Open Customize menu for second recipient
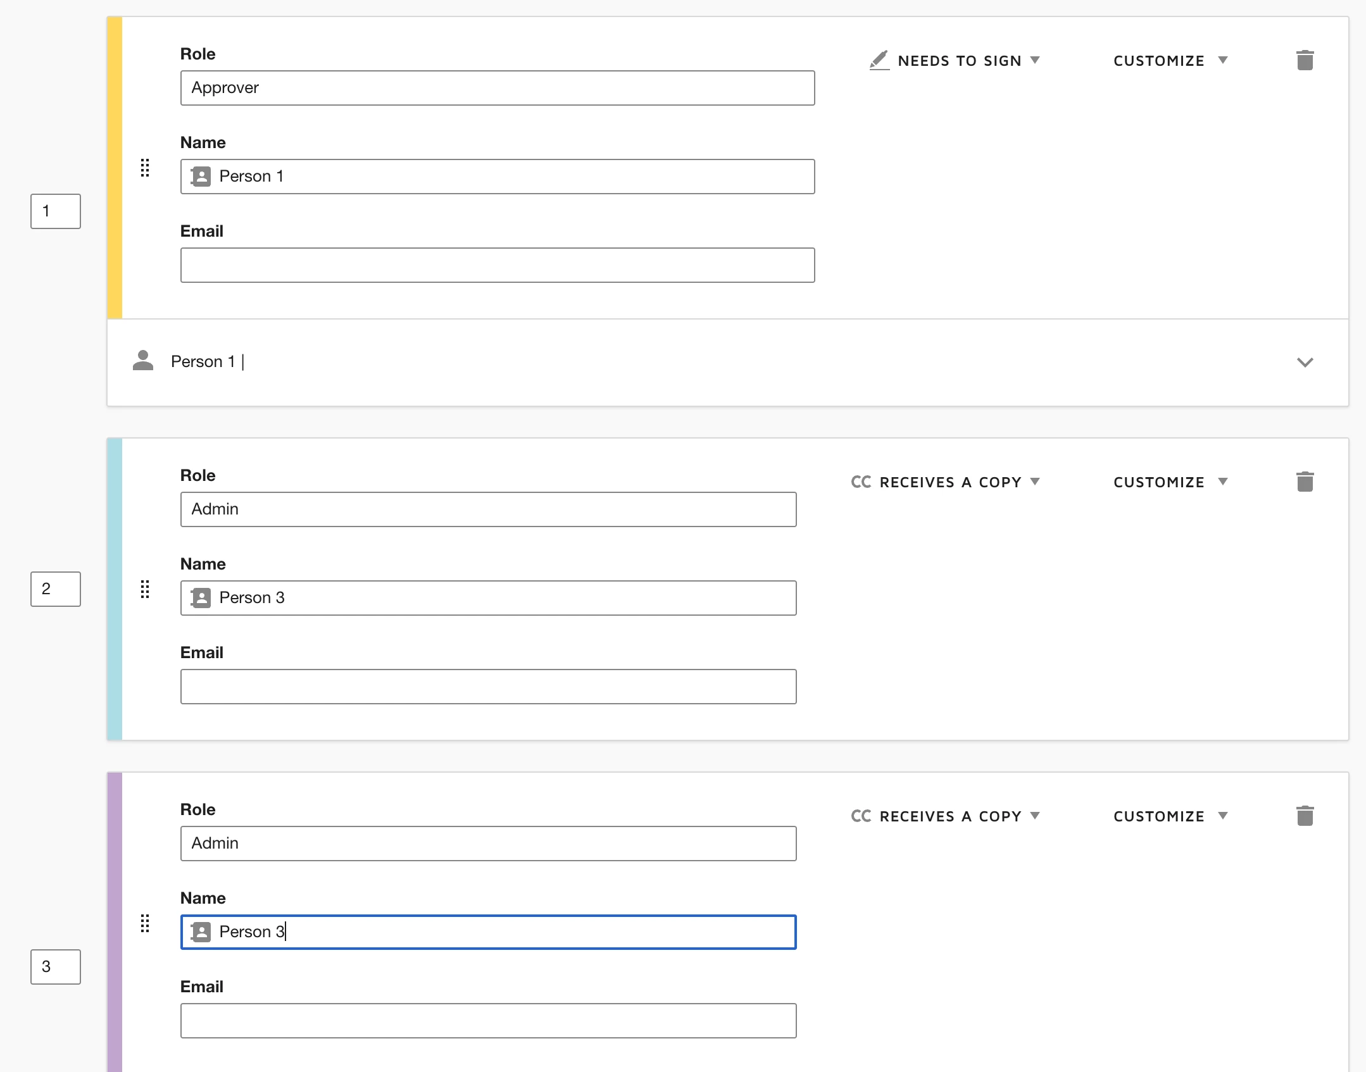Screen dimensions: 1366x1072 pos(1170,482)
